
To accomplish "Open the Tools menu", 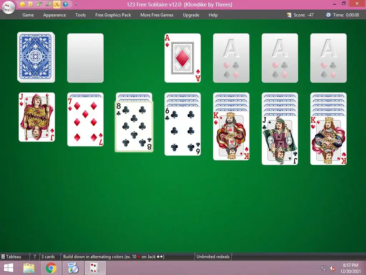I will click(x=80, y=15).
